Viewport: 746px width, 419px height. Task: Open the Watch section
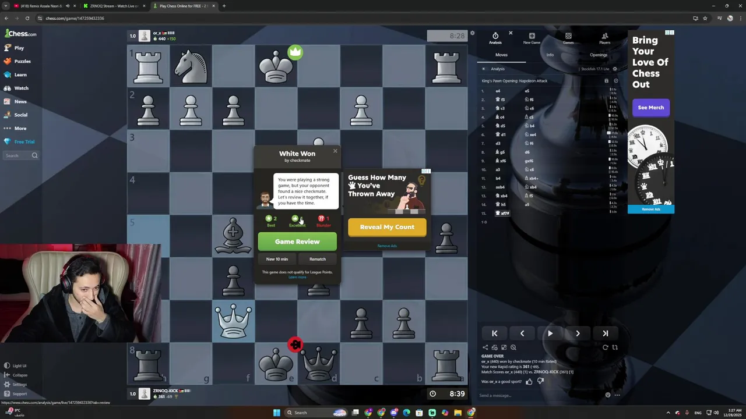[x=16, y=88]
